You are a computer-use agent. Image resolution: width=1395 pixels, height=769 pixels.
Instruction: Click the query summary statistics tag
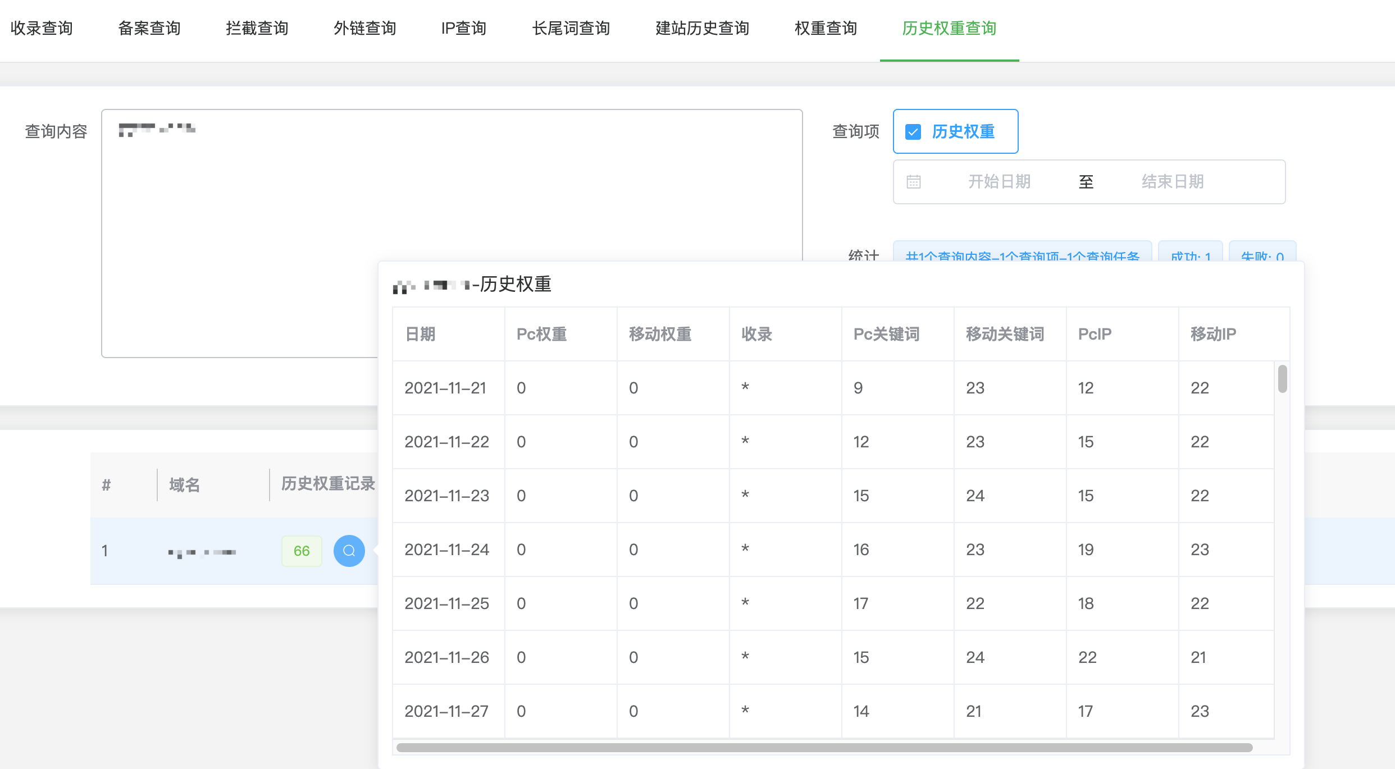[1022, 252]
